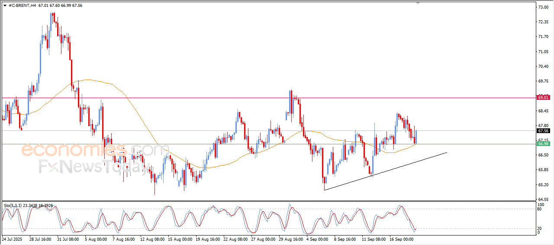
Task: Click the 65.85 value on price axis
Action: pyautogui.click(x=544, y=170)
